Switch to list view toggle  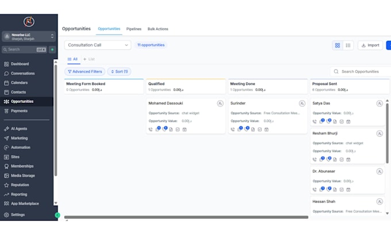(x=348, y=45)
